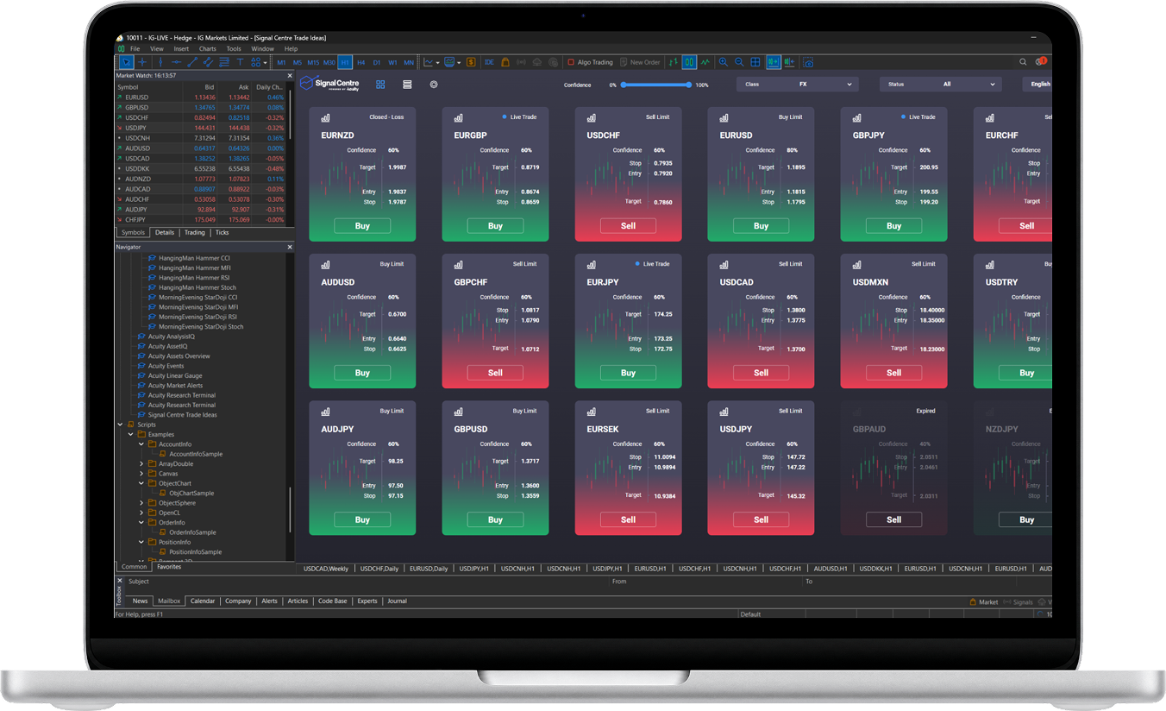Select the trendline drawing tool
This screenshot has height=711, width=1166.
(192, 62)
